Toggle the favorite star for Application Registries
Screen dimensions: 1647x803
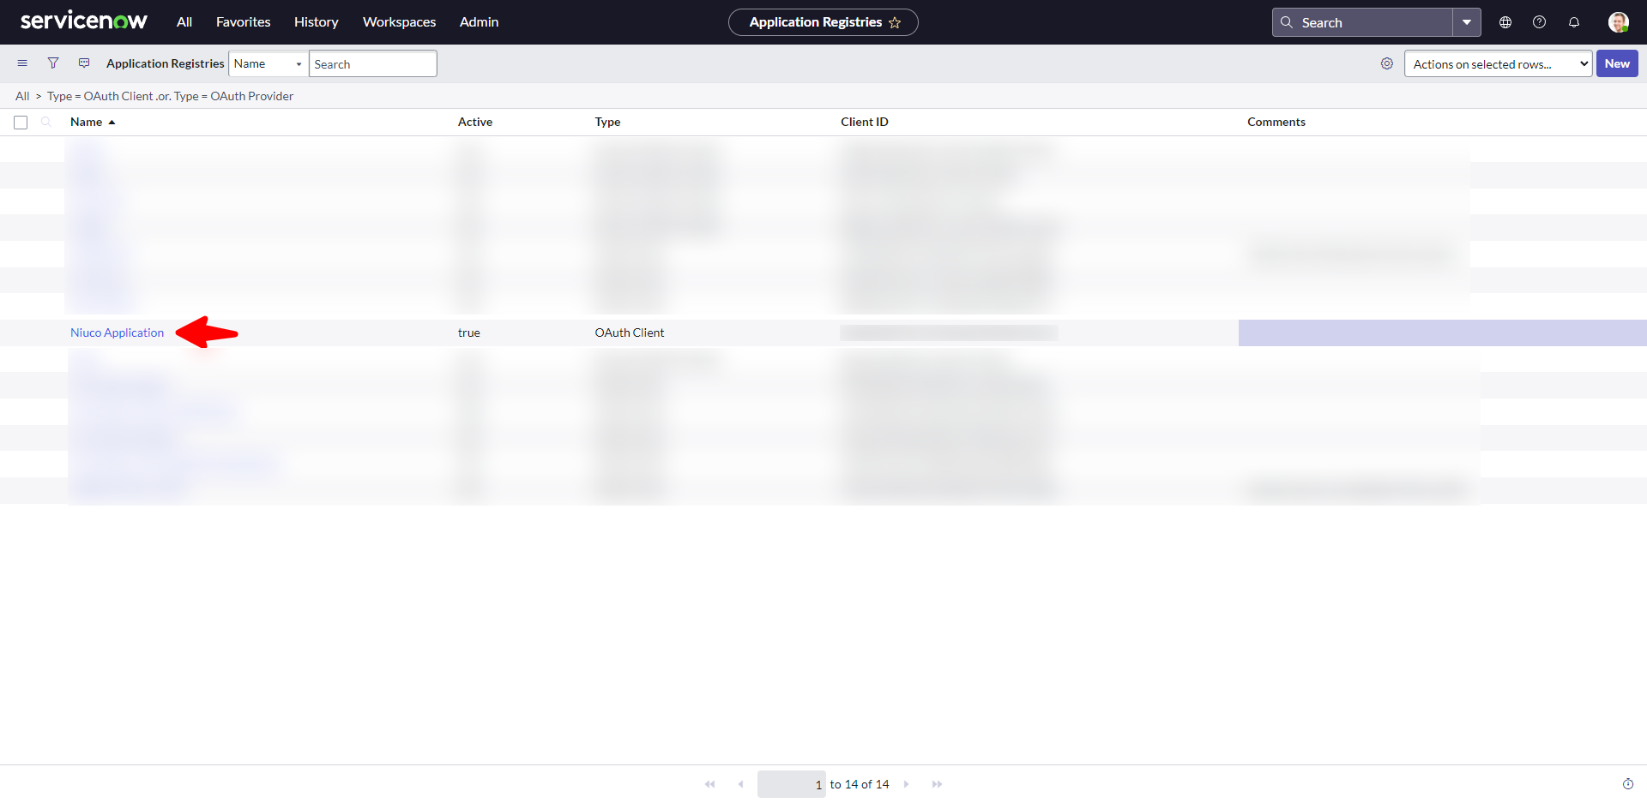(895, 23)
